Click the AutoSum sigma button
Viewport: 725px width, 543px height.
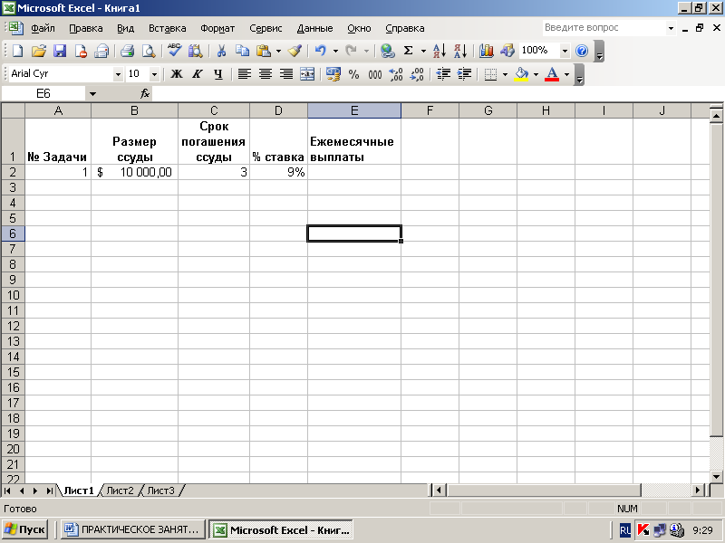click(x=409, y=51)
